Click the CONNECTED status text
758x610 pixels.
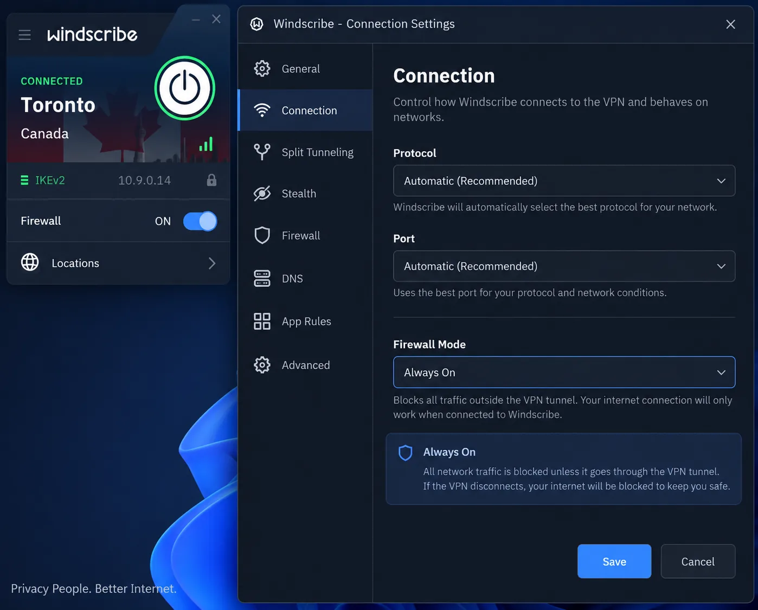point(52,81)
